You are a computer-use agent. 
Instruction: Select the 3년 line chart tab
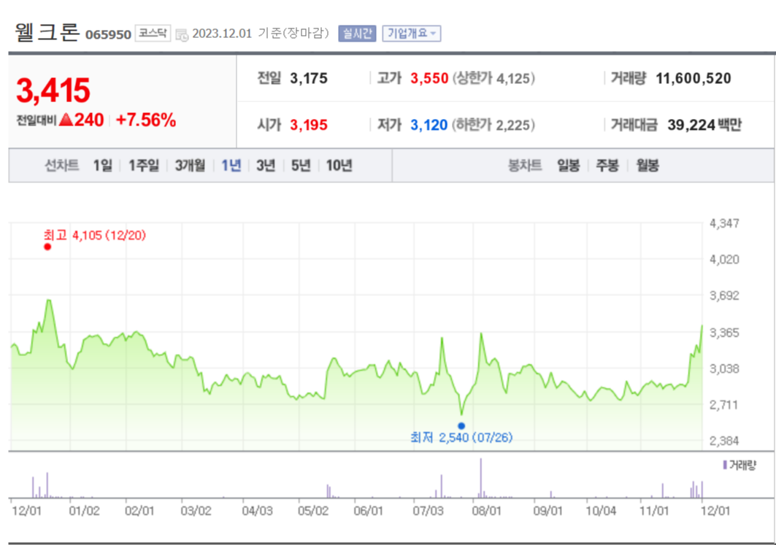(265, 165)
